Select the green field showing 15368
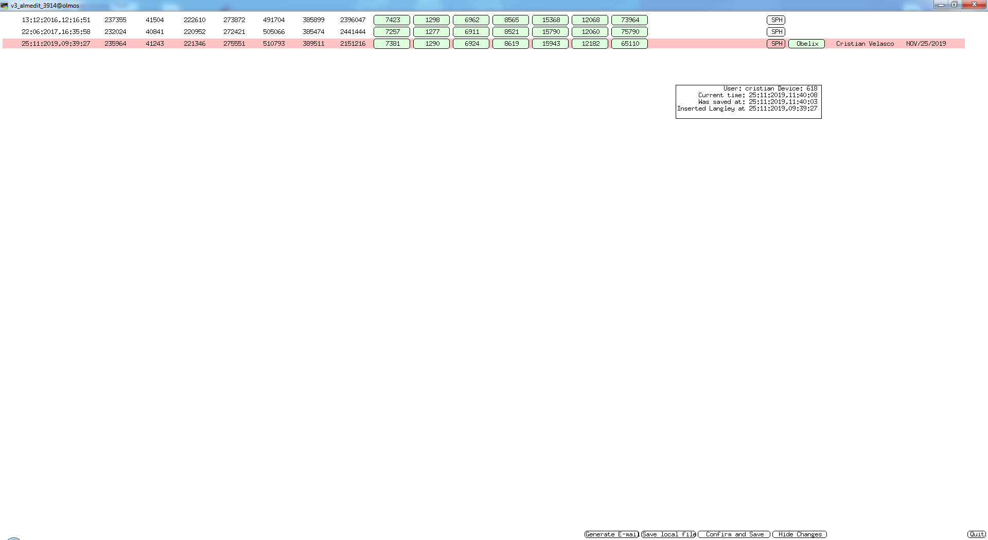Image resolution: width=988 pixels, height=540 pixels. click(551, 20)
